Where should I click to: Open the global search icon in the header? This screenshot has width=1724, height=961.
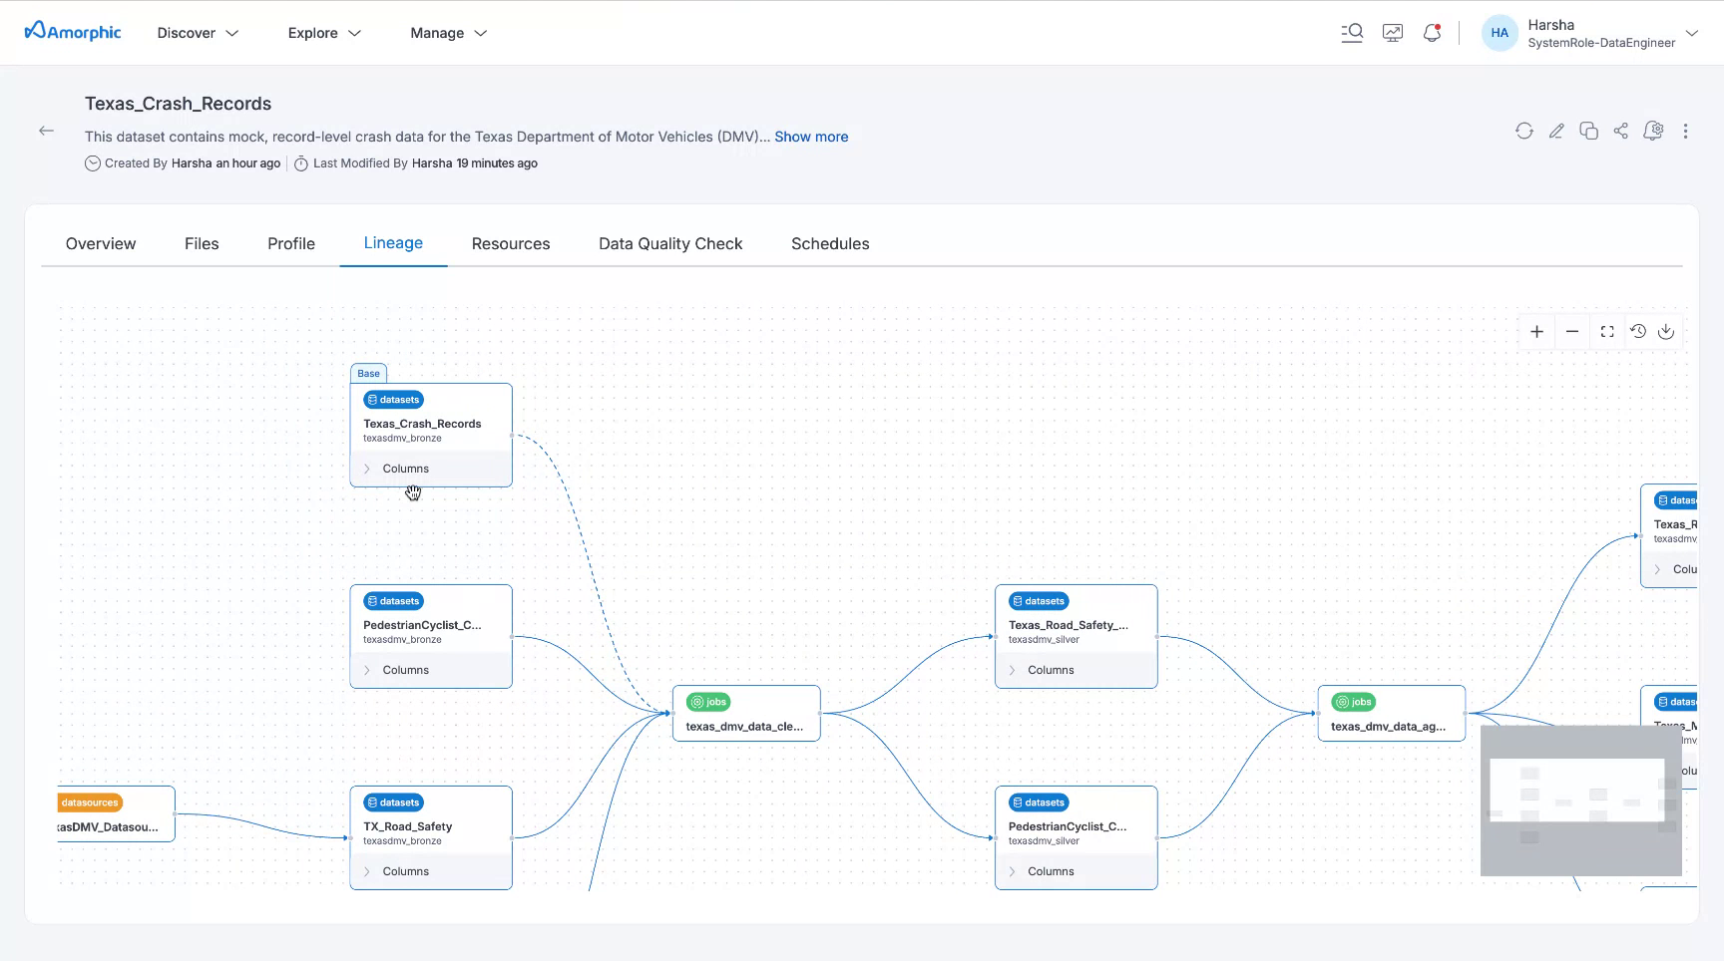point(1352,33)
